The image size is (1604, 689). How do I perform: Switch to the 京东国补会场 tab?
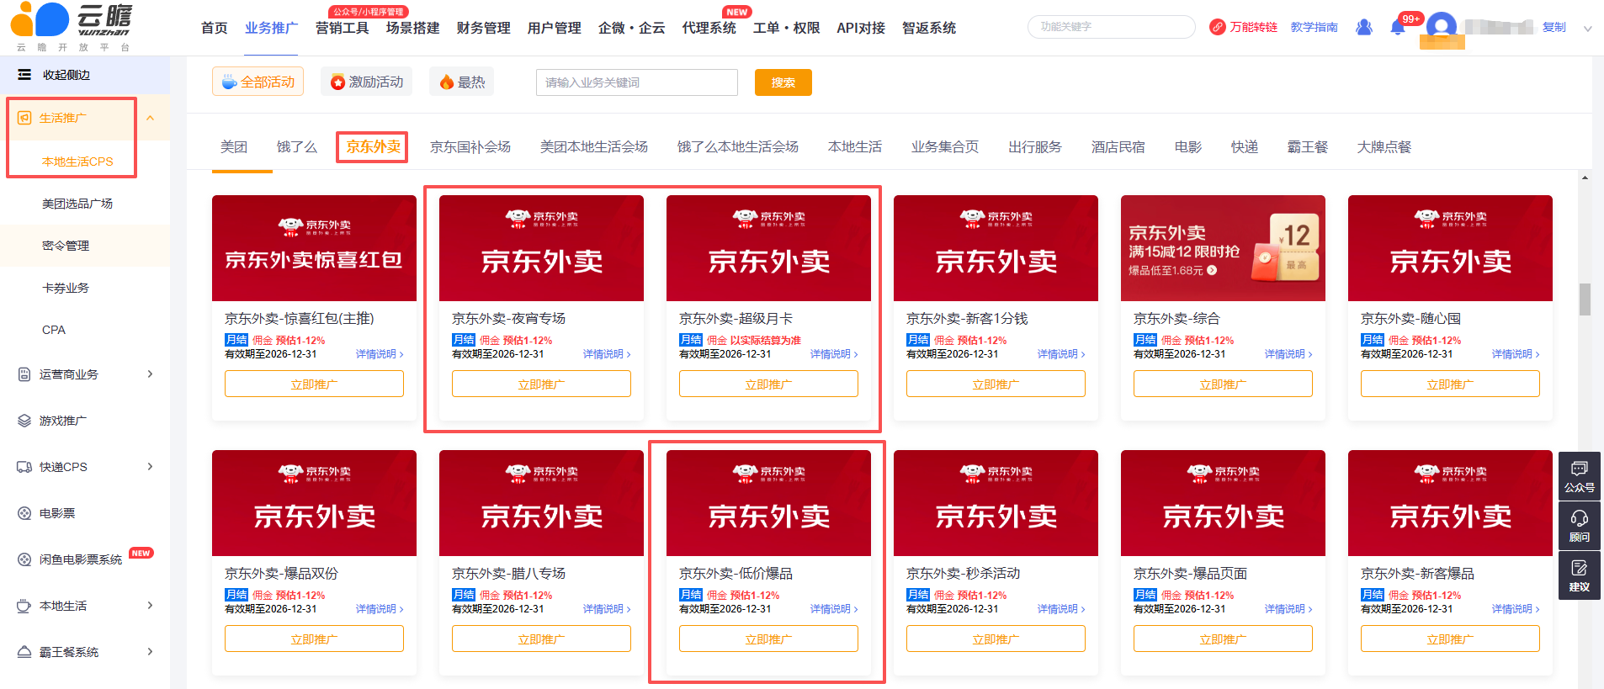point(470,147)
